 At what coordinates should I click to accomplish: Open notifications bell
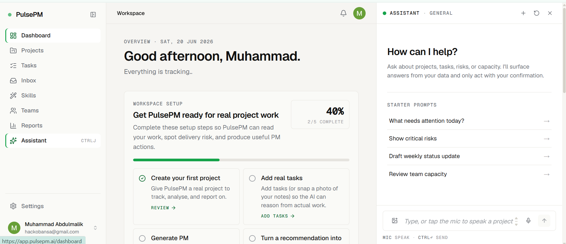(343, 13)
